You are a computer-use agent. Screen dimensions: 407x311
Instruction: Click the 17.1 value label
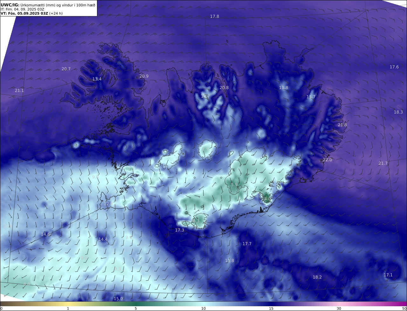click(x=388, y=275)
